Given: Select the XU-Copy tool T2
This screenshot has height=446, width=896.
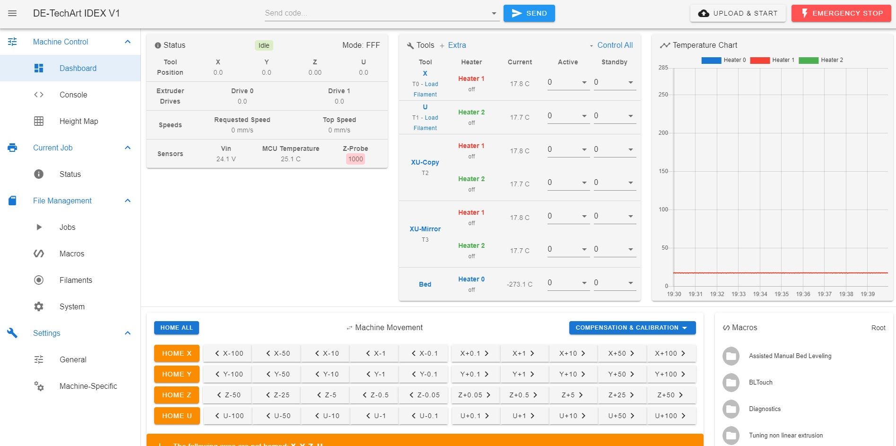Looking at the screenshot, I should [425, 162].
